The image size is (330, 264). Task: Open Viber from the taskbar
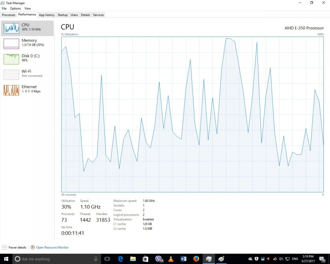tap(159, 259)
